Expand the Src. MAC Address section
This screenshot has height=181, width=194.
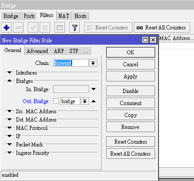point(9,111)
